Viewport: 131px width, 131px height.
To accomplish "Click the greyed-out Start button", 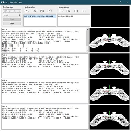I will click(12, 19).
